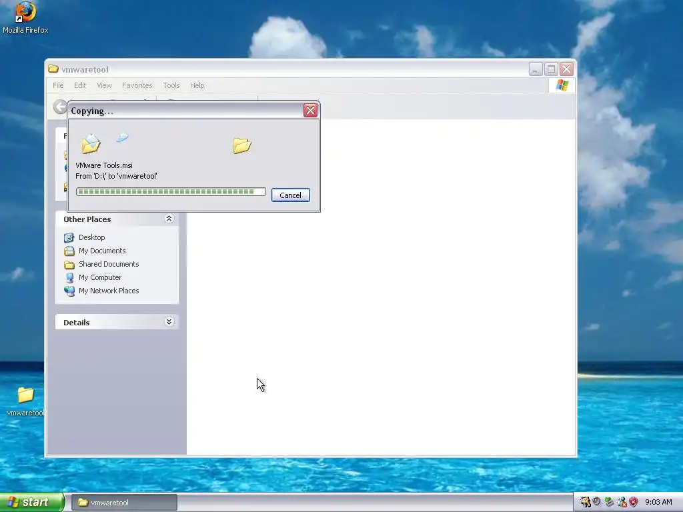Open the Edit menu
The width and height of the screenshot is (683, 512).
[x=80, y=85]
